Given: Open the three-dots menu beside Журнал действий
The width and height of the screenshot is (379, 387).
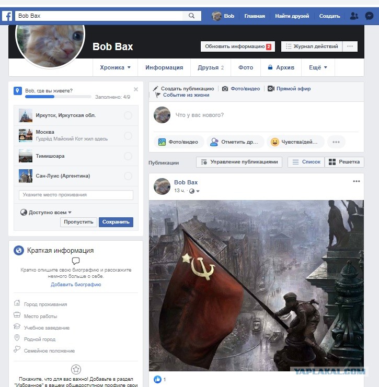Looking at the screenshot, I should [x=350, y=46].
